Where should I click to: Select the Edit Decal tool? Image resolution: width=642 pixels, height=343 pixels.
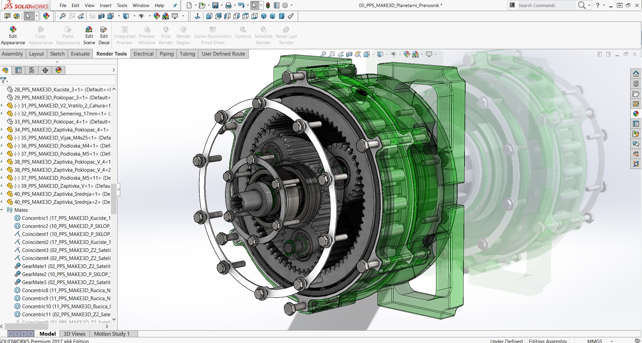click(104, 35)
